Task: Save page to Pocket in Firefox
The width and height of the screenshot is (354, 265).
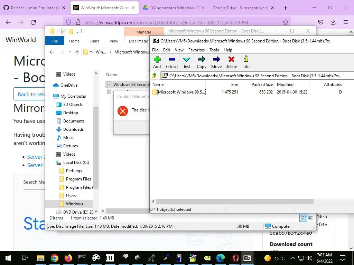Action: pyautogui.click(x=321, y=22)
